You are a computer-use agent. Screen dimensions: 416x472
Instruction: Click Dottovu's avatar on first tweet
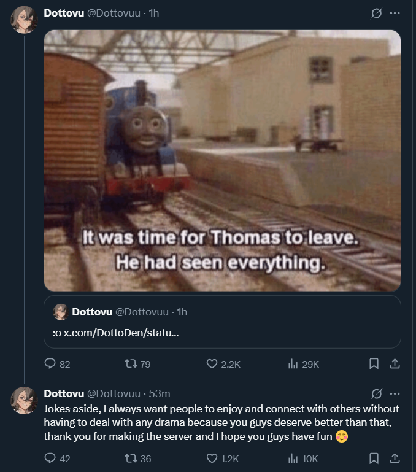[x=25, y=20]
